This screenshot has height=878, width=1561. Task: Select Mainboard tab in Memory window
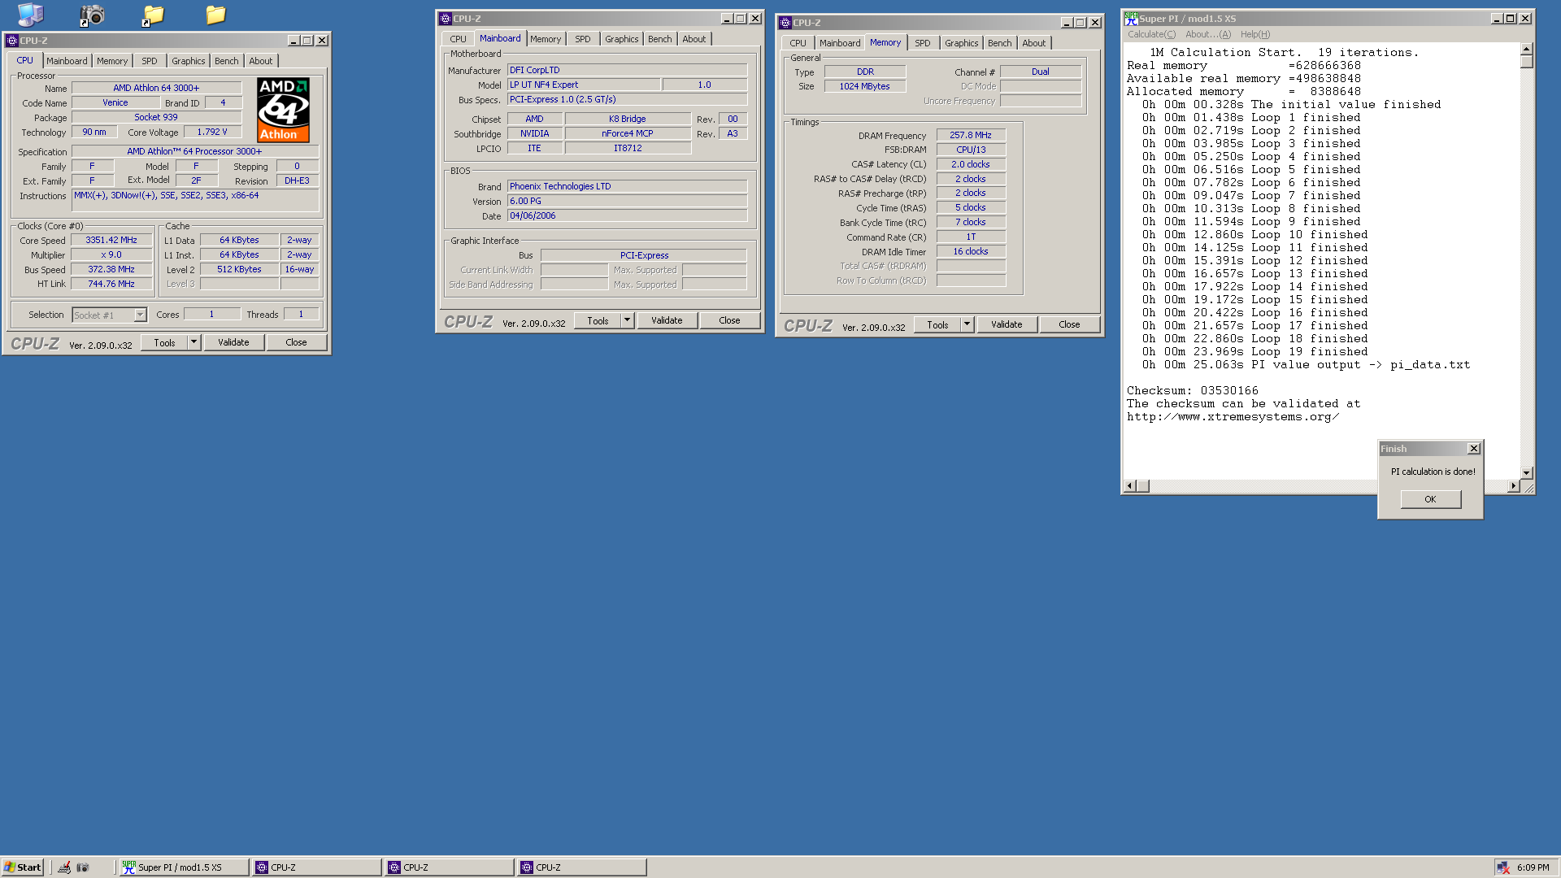coord(840,43)
